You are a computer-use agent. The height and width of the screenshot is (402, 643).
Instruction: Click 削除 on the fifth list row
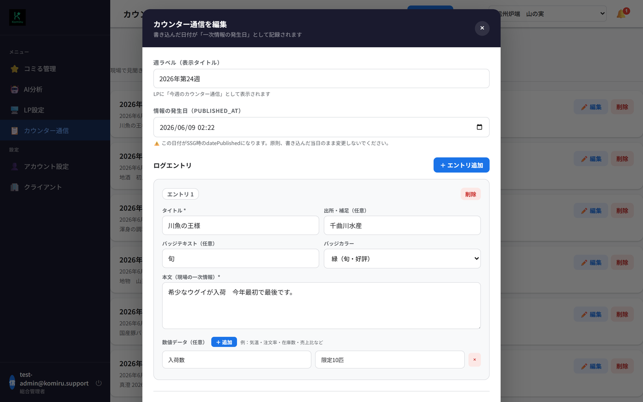[622, 314]
